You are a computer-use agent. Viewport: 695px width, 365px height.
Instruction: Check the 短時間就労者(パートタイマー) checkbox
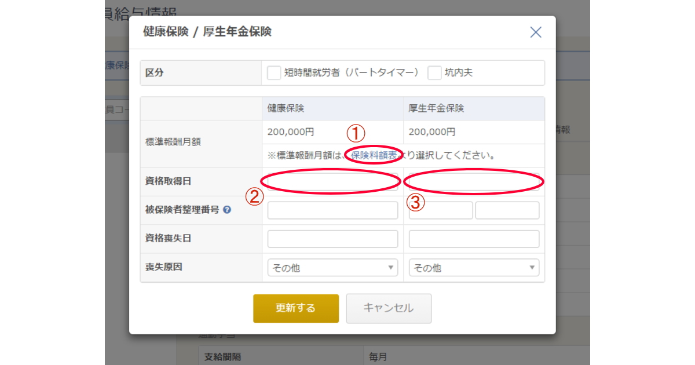pos(274,73)
